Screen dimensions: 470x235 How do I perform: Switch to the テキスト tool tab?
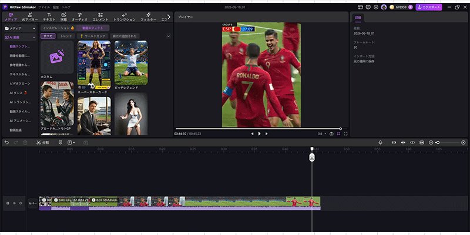(x=49, y=17)
